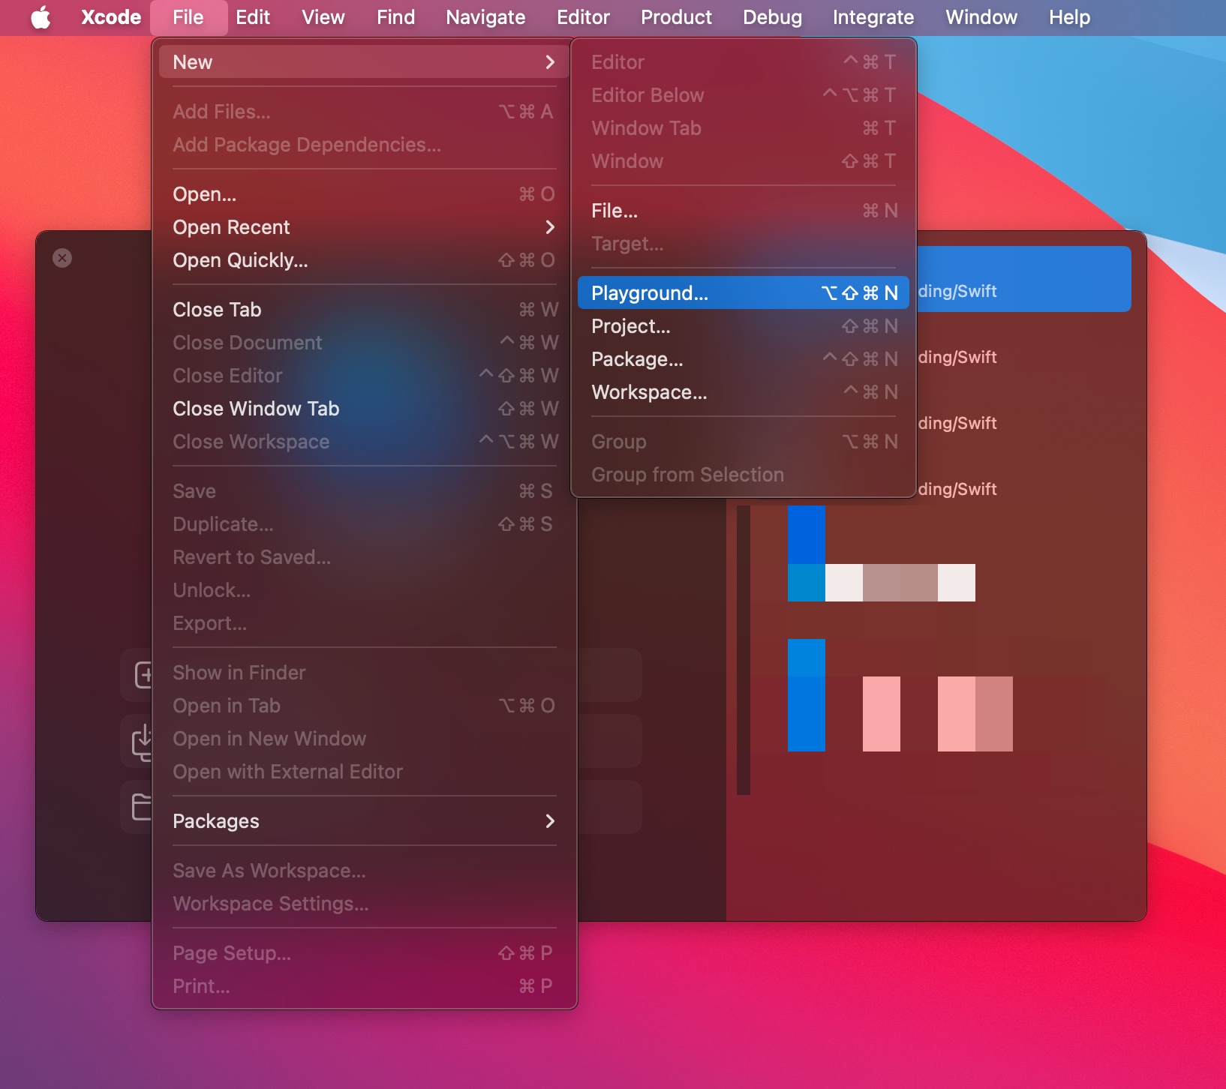
Task: Open the Window menu in menu bar
Action: pos(981,17)
